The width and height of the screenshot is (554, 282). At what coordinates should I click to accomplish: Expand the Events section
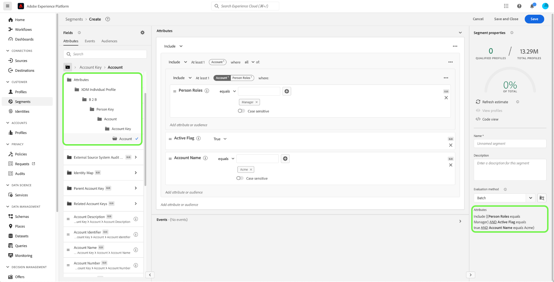(460, 221)
